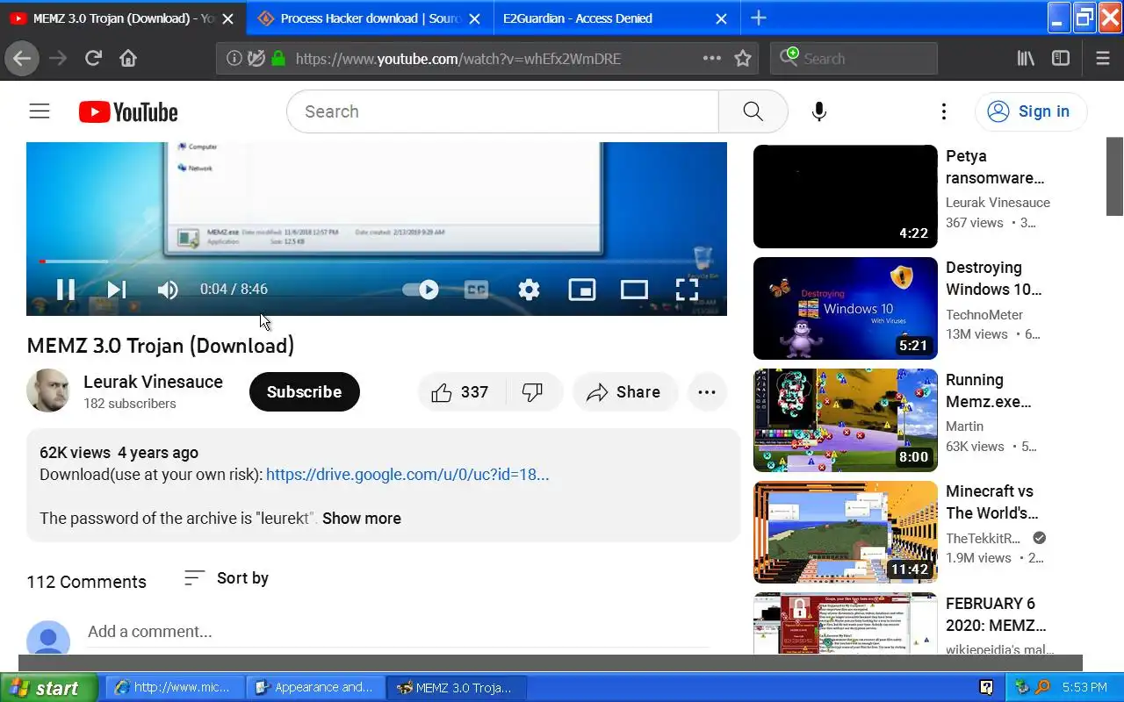Open more actions ellipsis below the video
The width and height of the screenshot is (1124, 702).
point(707,392)
